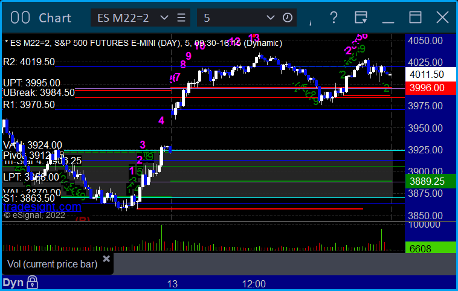Image resolution: width=458 pixels, height=291 pixels.
Task: Click the green 3889.25 price marker
Action: click(x=427, y=181)
